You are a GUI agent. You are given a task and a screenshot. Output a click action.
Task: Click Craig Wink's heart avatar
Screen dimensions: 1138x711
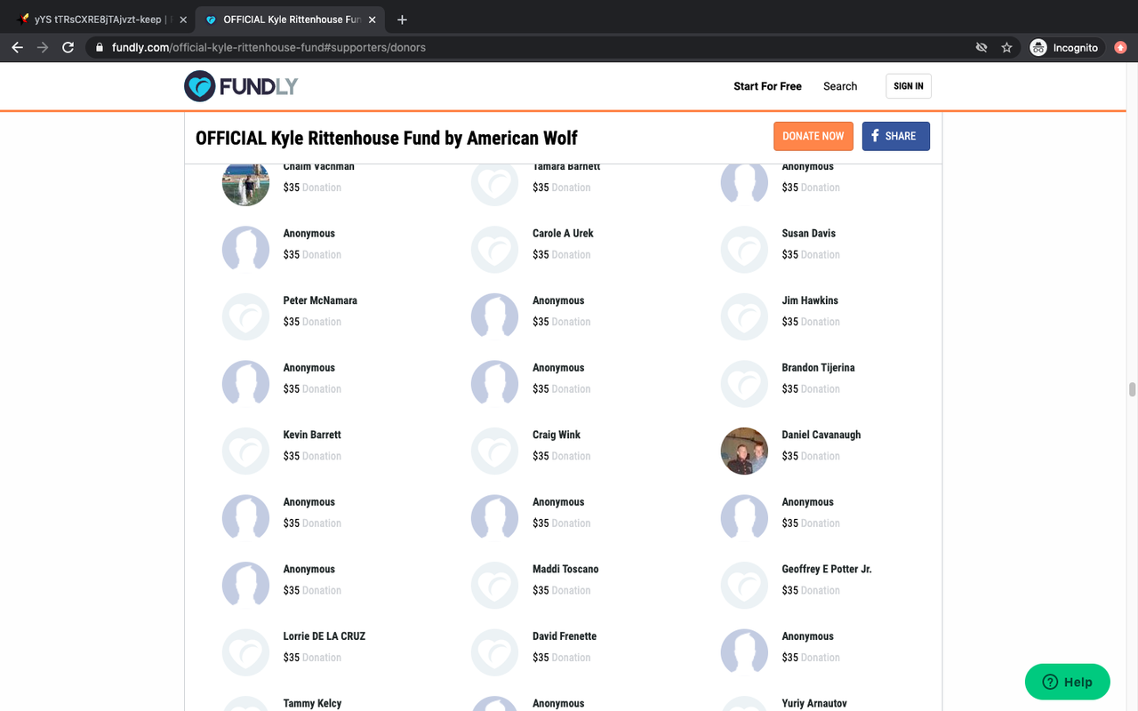494,451
